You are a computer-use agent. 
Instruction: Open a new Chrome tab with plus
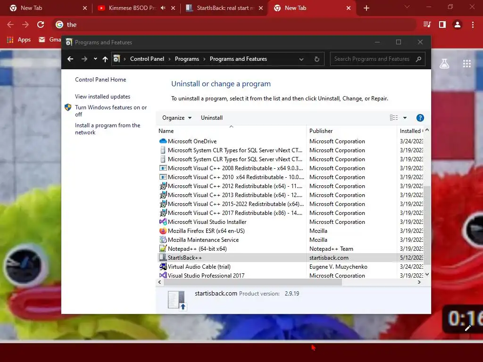tap(366, 8)
